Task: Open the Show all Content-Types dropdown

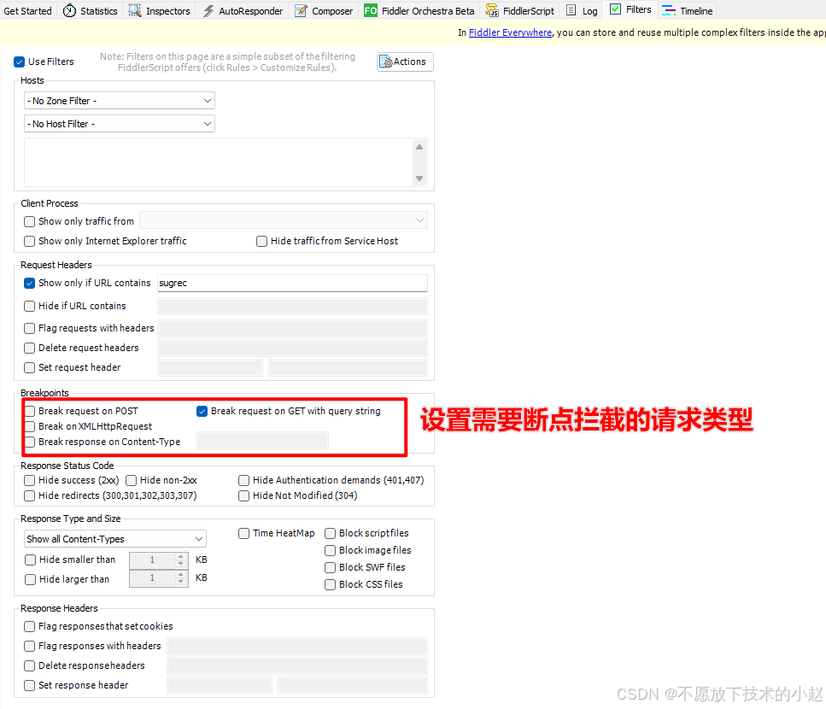Action: click(x=115, y=539)
